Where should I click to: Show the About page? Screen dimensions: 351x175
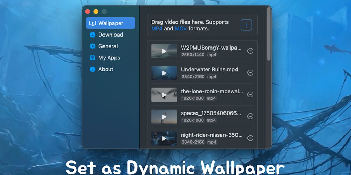tap(106, 69)
